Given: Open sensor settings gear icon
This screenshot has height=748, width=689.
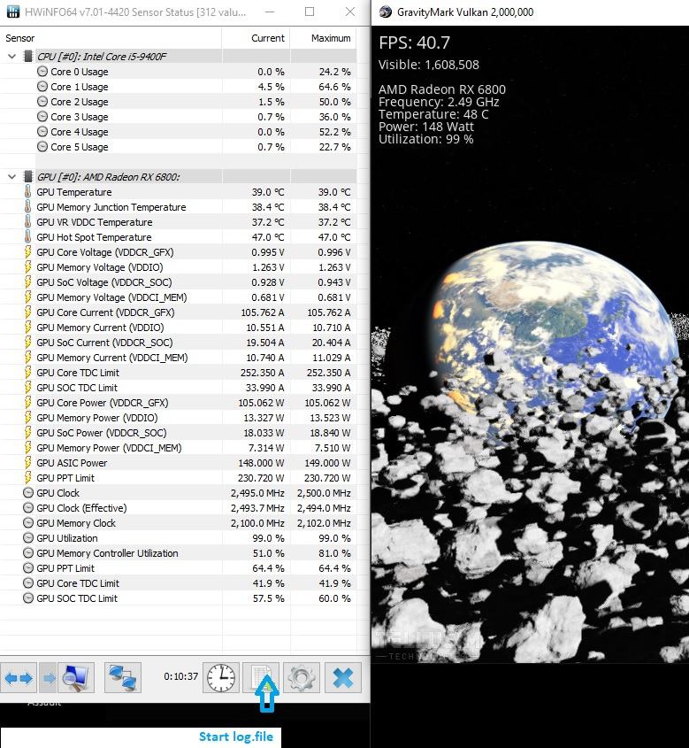Looking at the screenshot, I should tap(301, 677).
